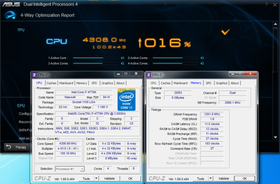Expand Tools dropdown arrow in left CPU-Z window
The width and height of the screenshot is (280, 184).
pyautogui.click(x=96, y=179)
